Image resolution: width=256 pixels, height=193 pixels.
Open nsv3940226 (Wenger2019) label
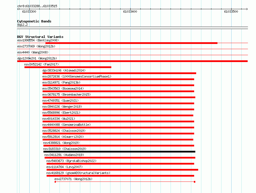62,107
